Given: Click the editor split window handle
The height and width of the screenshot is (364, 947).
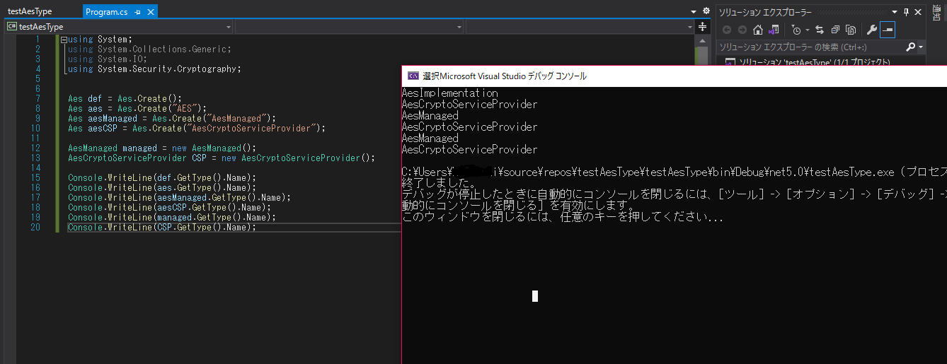Looking at the screenshot, I should (702, 27).
